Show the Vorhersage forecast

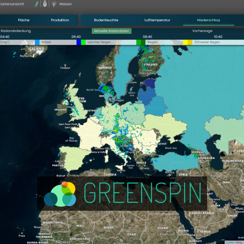pyautogui.click(x=202, y=31)
